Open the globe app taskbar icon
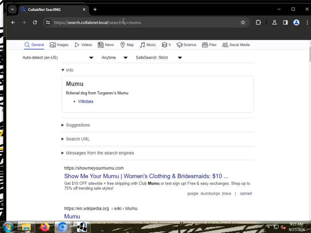The width and height of the screenshot is (311, 233). click(x=82, y=227)
